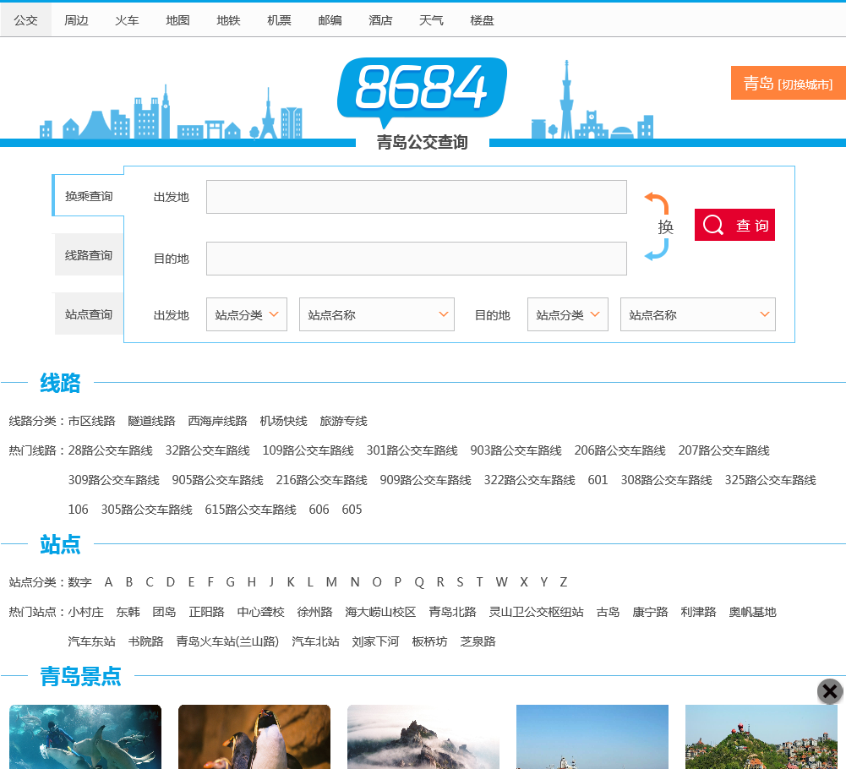Open the 奥帆基地 station link

(x=752, y=612)
